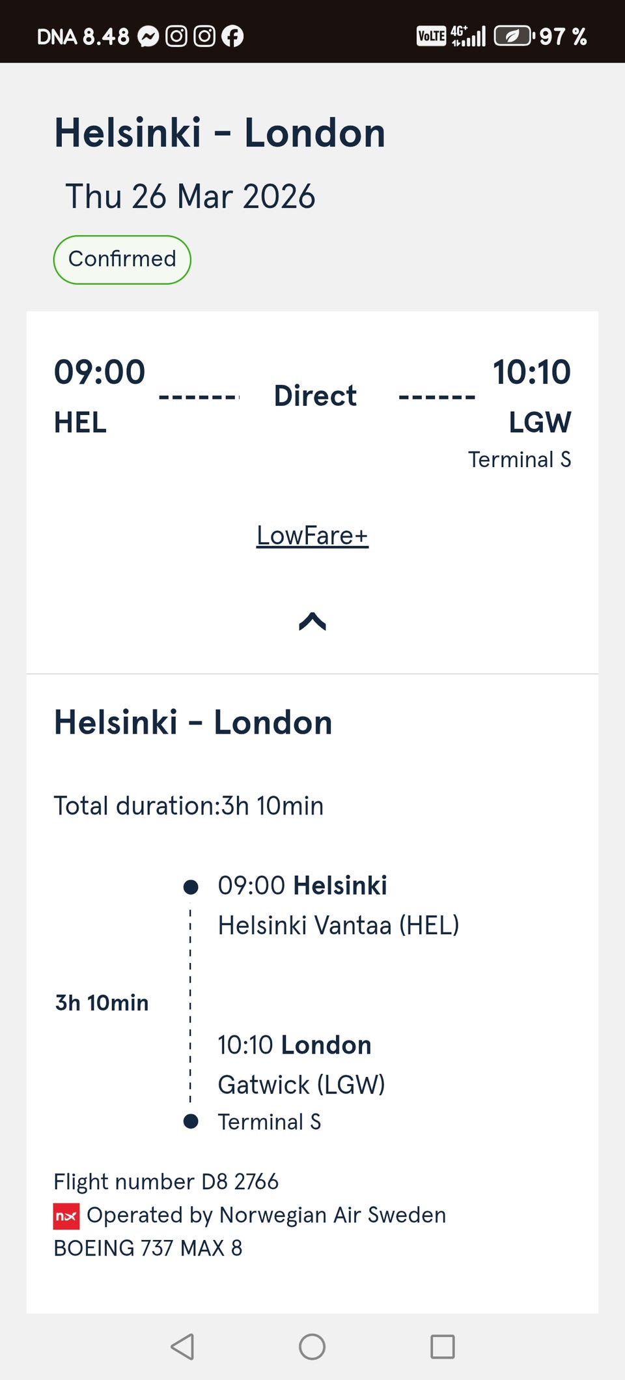Tap the Thu 26 Mar 2026 date
625x1380 pixels.
pyautogui.click(x=190, y=196)
